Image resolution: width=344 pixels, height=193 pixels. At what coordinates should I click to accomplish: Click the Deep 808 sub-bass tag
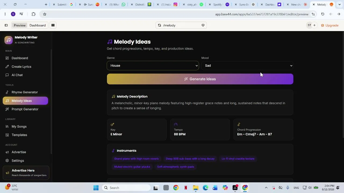[x=190, y=159]
